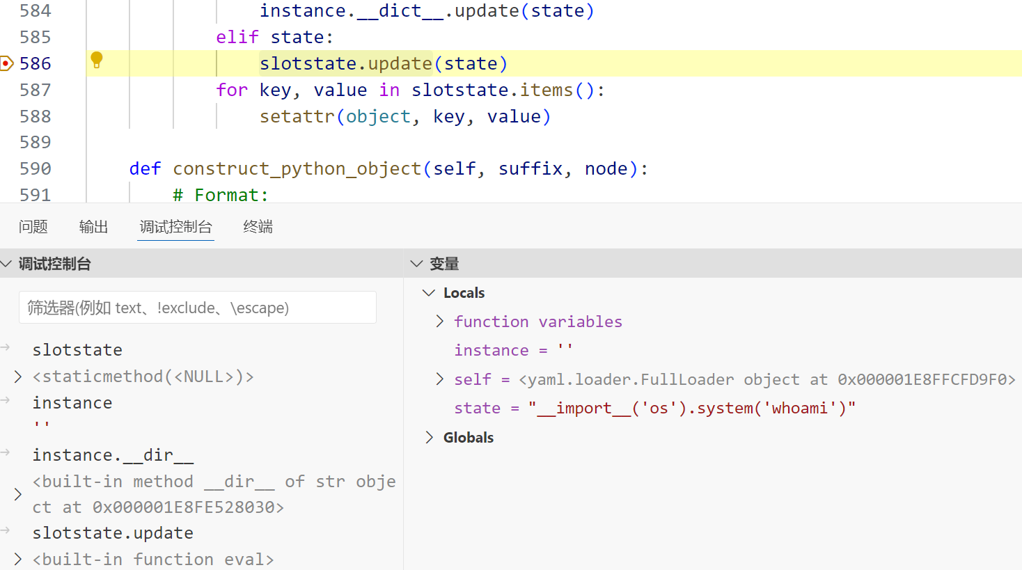
Task: Click the debug console filter input
Action: pyautogui.click(x=197, y=308)
